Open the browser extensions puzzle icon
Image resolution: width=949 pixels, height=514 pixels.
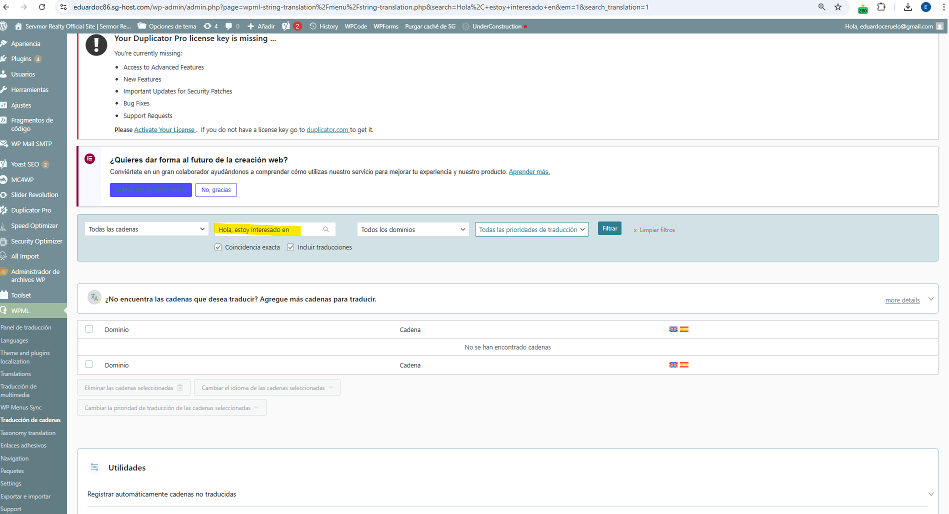click(881, 7)
